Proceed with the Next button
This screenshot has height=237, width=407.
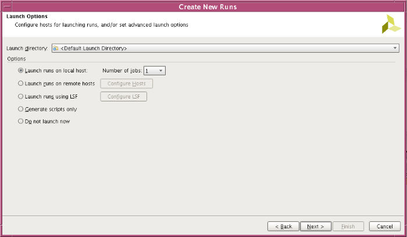(316, 226)
